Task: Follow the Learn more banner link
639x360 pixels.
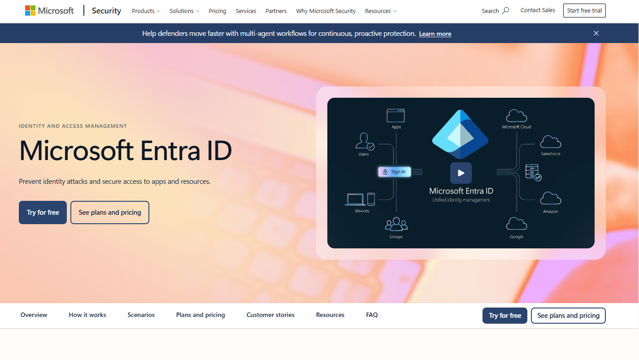Action: 435,34
